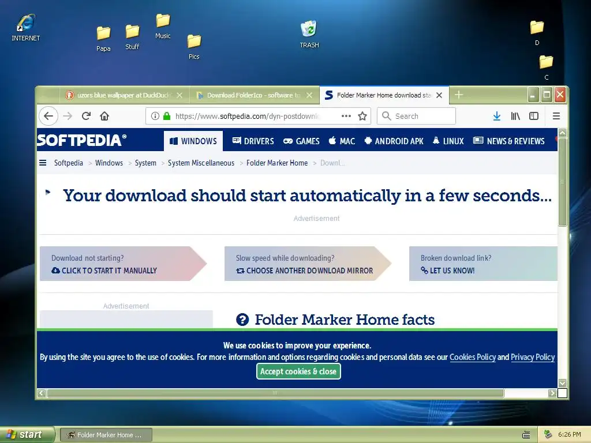Close the Download FolderIco tab
Viewport: 591px width, 443px height.
pos(309,95)
